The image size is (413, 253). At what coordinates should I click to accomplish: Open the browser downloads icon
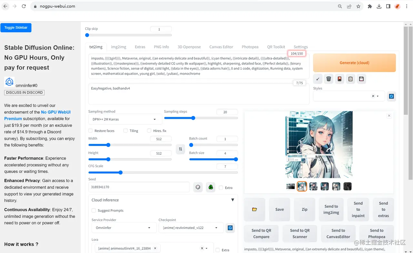[379, 6]
